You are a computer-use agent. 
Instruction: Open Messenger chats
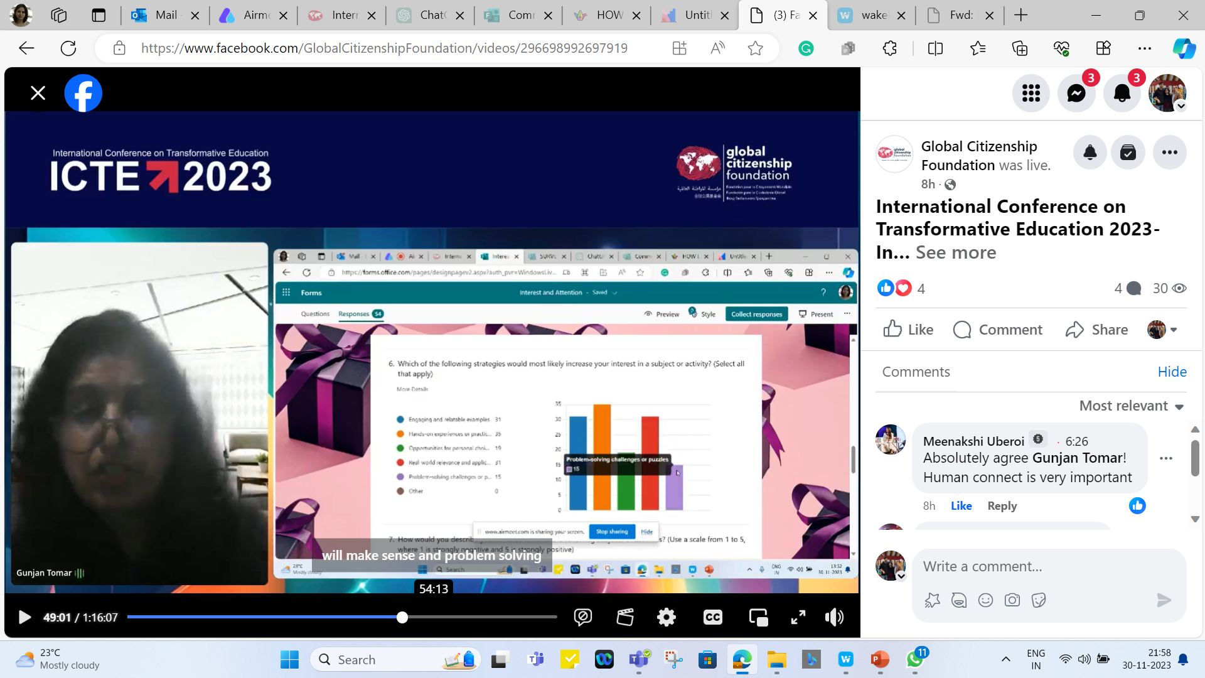pyautogui.click(x=1076, y=93)
